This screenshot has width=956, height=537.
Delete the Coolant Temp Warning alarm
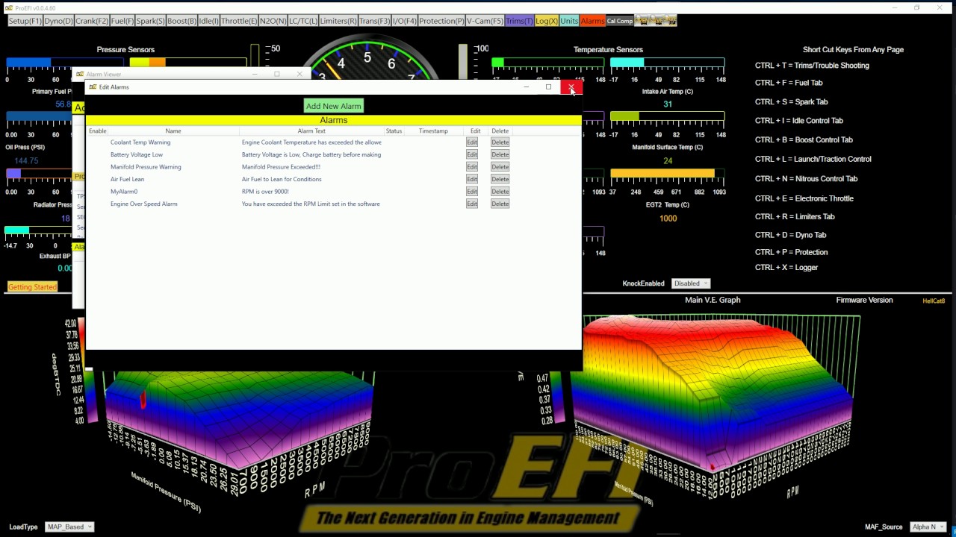[500, 142]
